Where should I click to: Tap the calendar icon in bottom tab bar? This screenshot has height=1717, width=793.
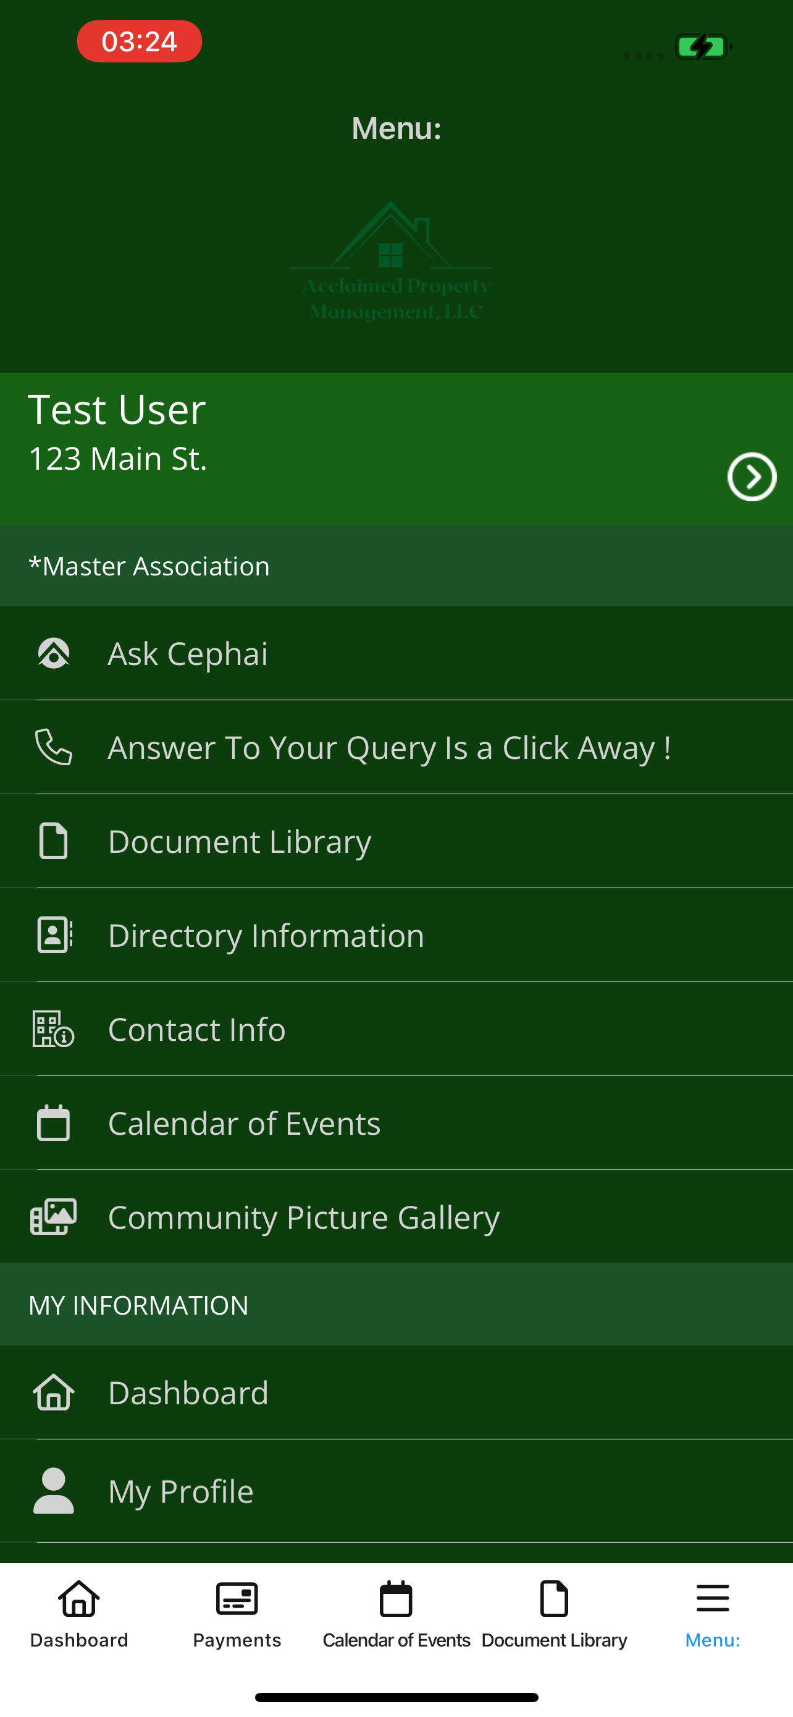tap(396, 1598)
